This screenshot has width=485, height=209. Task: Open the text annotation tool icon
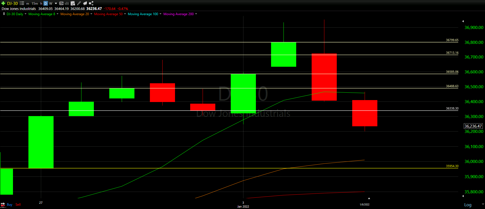(62, 3)
